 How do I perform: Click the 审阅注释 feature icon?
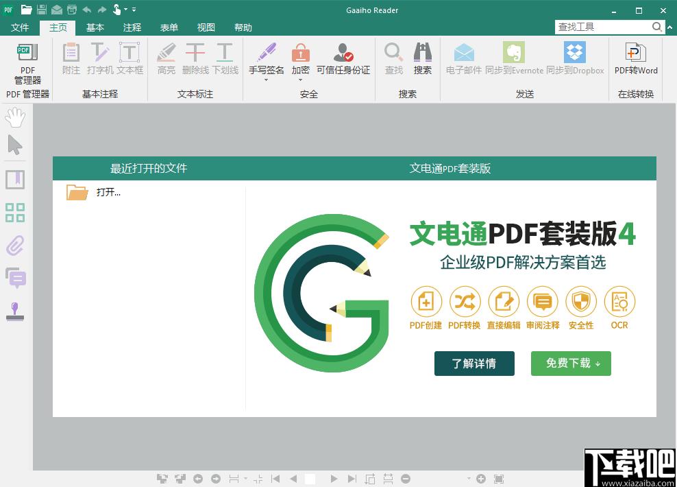543,302
